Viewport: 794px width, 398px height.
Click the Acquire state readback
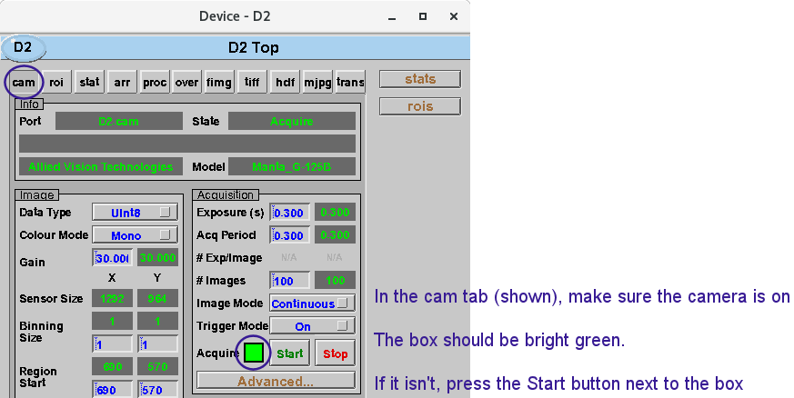click(x=292, y=122)
